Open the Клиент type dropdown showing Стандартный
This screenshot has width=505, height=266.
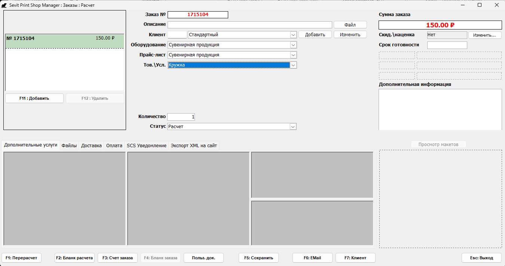click(x=293, y=35)
